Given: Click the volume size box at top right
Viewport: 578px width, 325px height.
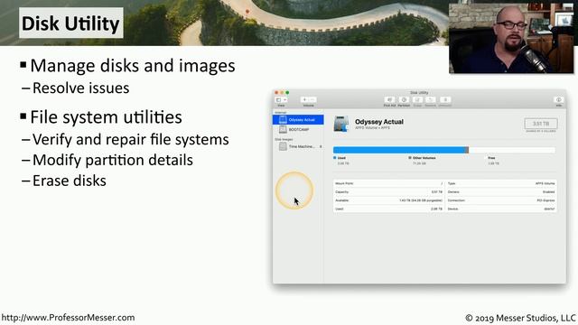Looking at the screenshot, I should pos(541,124).
